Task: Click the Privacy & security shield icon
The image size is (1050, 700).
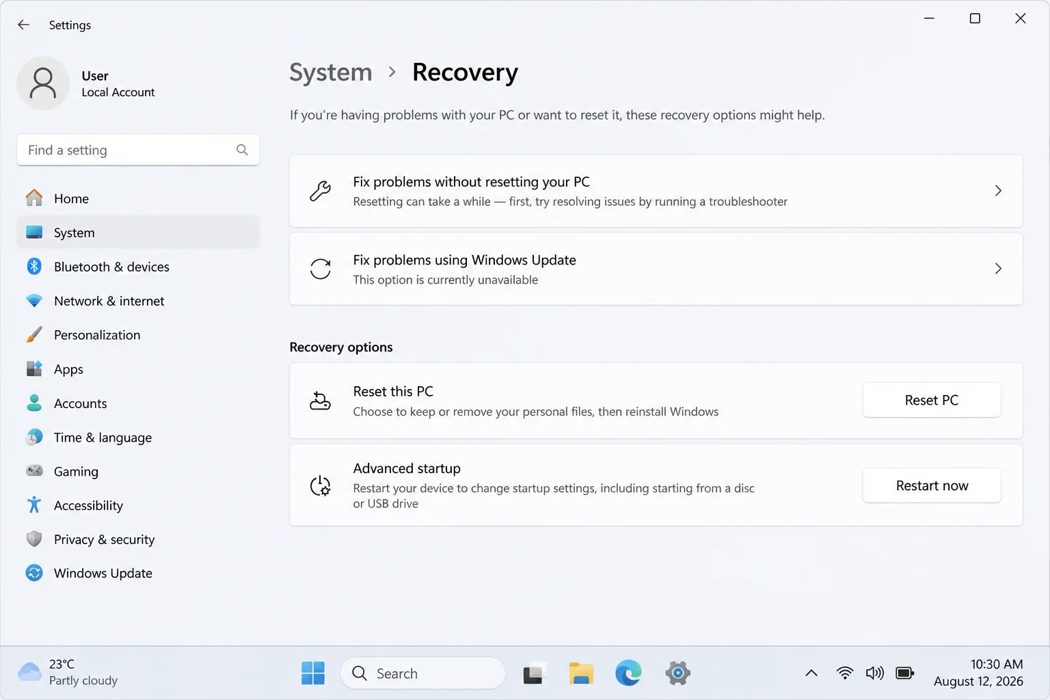Action: (x=34, y=539)
